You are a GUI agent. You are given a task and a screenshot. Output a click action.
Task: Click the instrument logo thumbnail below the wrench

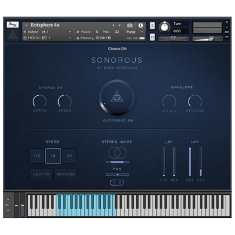click(13, 35)
